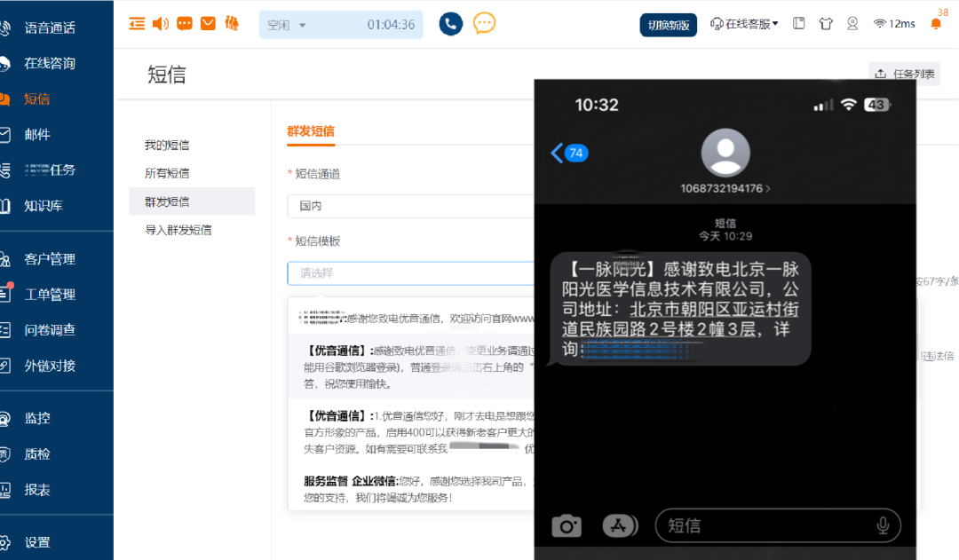The image size is (959, 560).
Task: Open the shirt theme icon
Action: pyautogui.click(x=826, y=24)
